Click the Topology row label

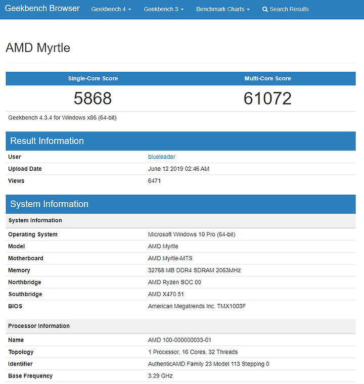(21, 352)
